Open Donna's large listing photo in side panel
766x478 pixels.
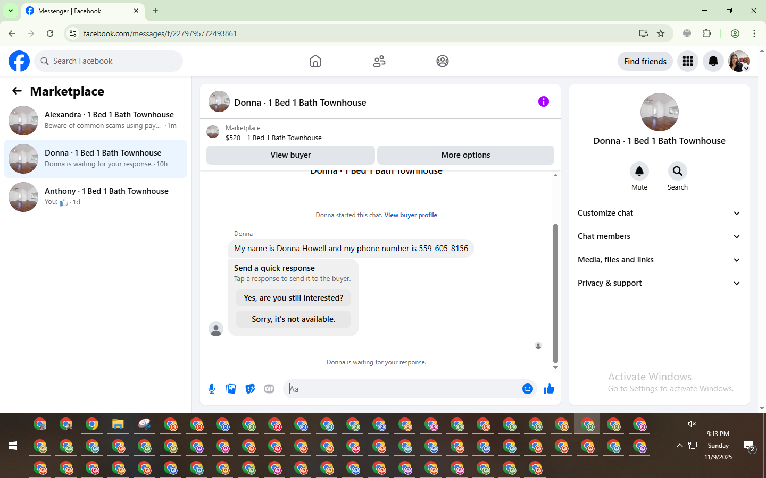pyautogui.click(x=660, y=112)
